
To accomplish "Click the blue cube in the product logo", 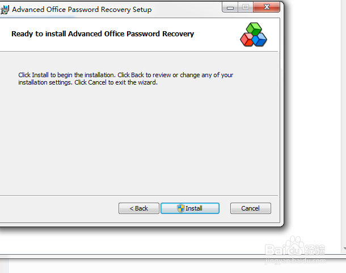I will pyautogui.click(x=260, y=40).
